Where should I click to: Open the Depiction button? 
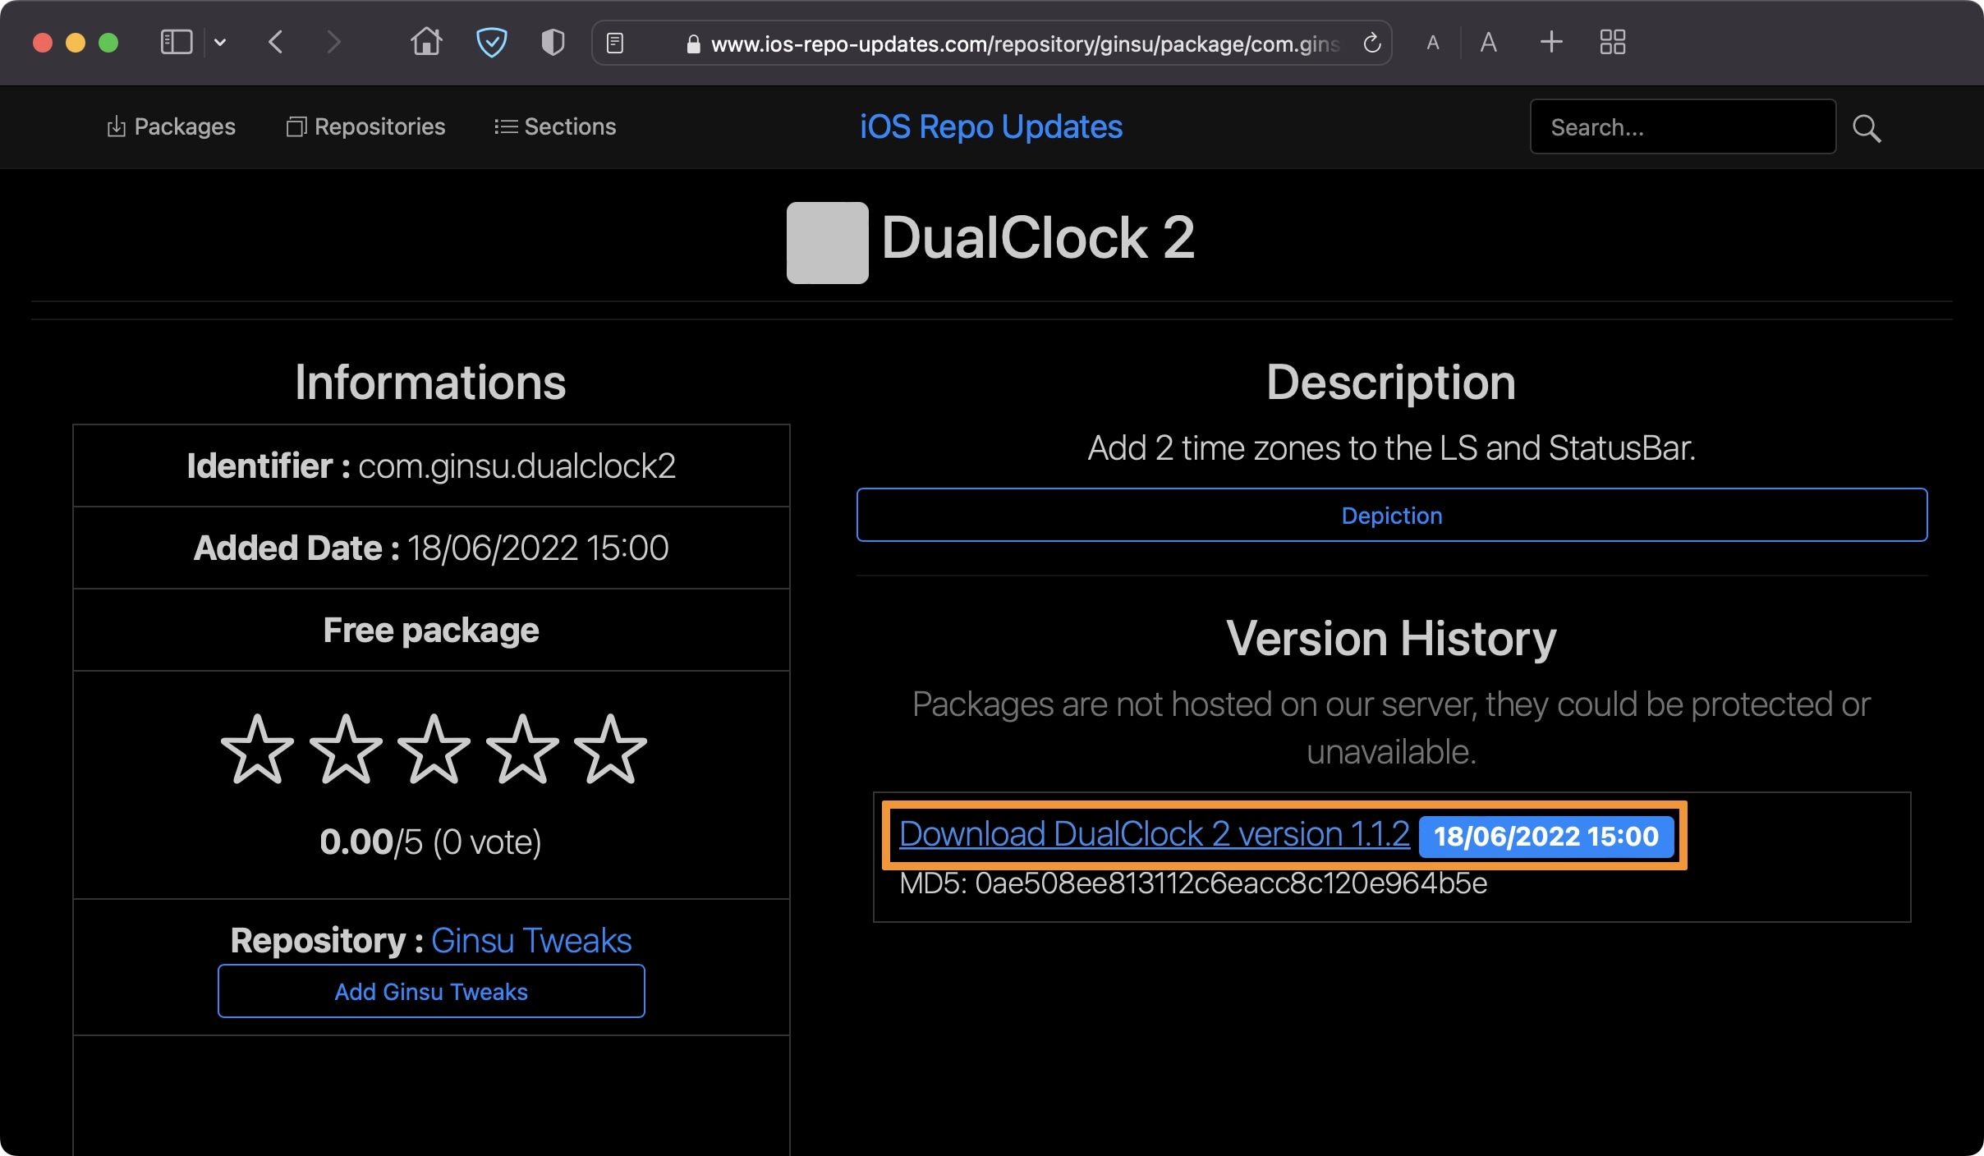pos(1392,515)
